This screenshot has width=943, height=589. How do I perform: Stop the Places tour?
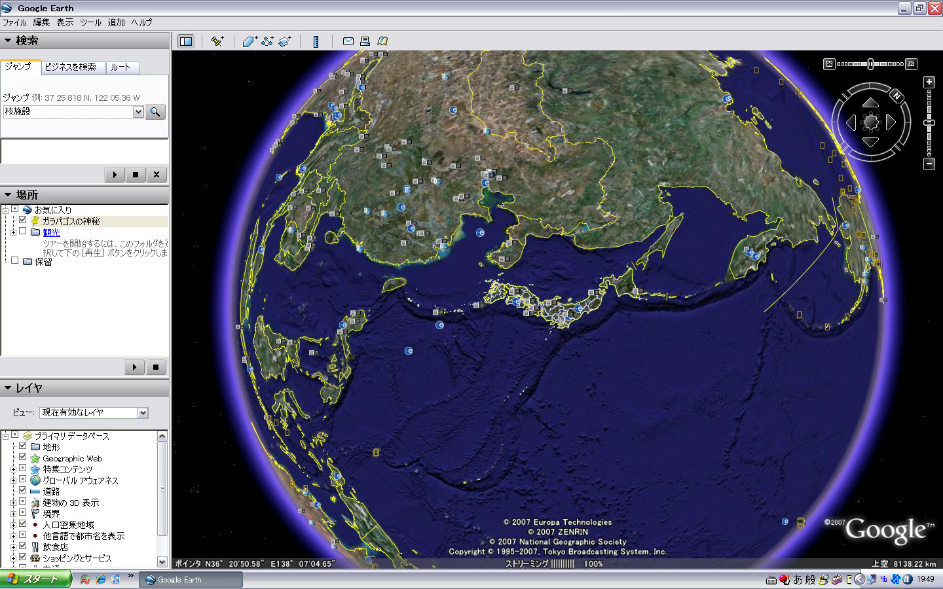tap(155, 367)
